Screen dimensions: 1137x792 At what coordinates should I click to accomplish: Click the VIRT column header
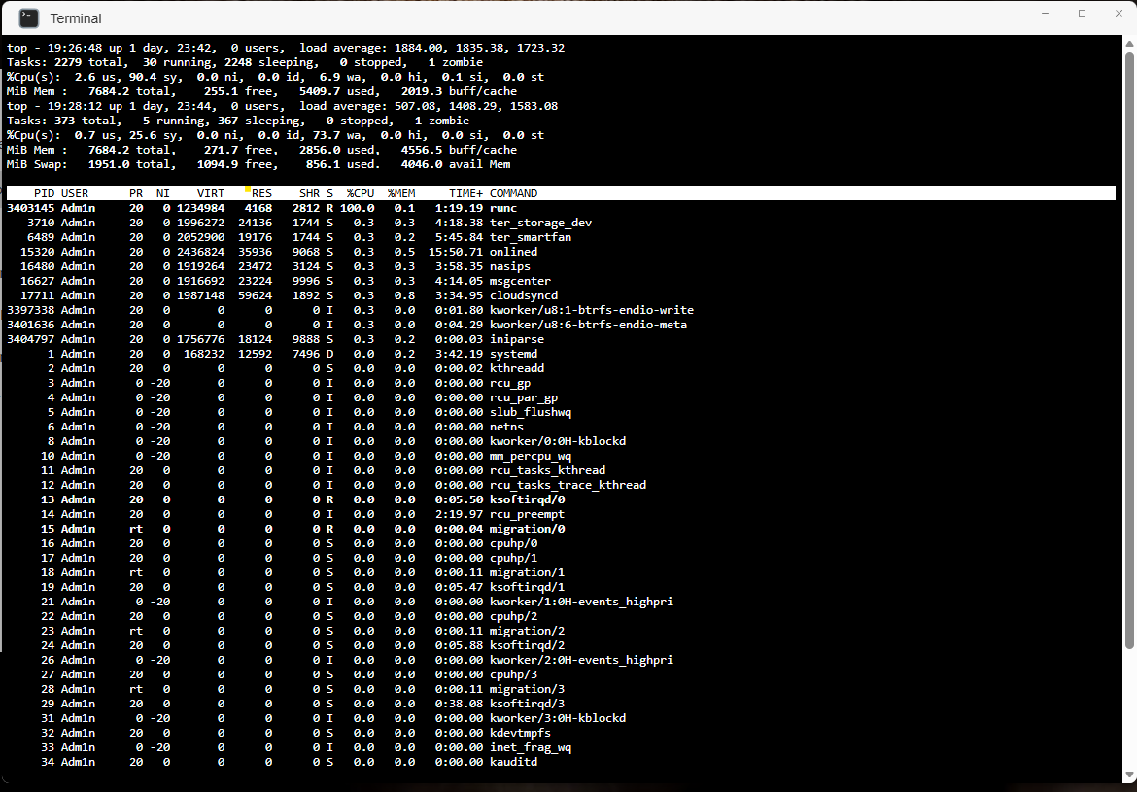click(211, 193)
